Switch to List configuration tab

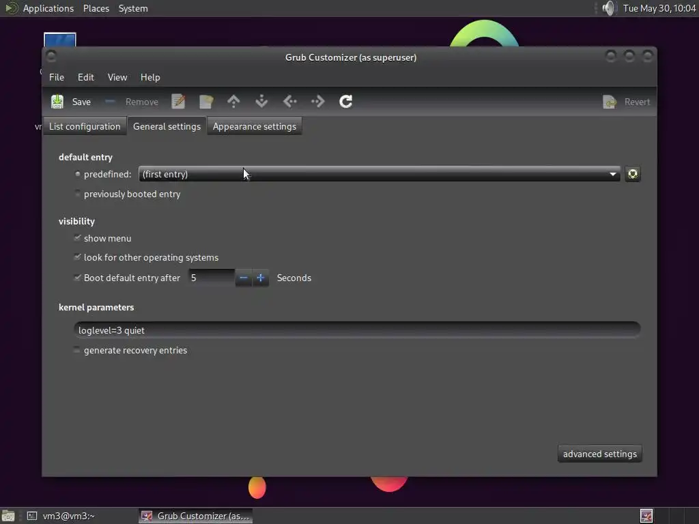[85, 126]
